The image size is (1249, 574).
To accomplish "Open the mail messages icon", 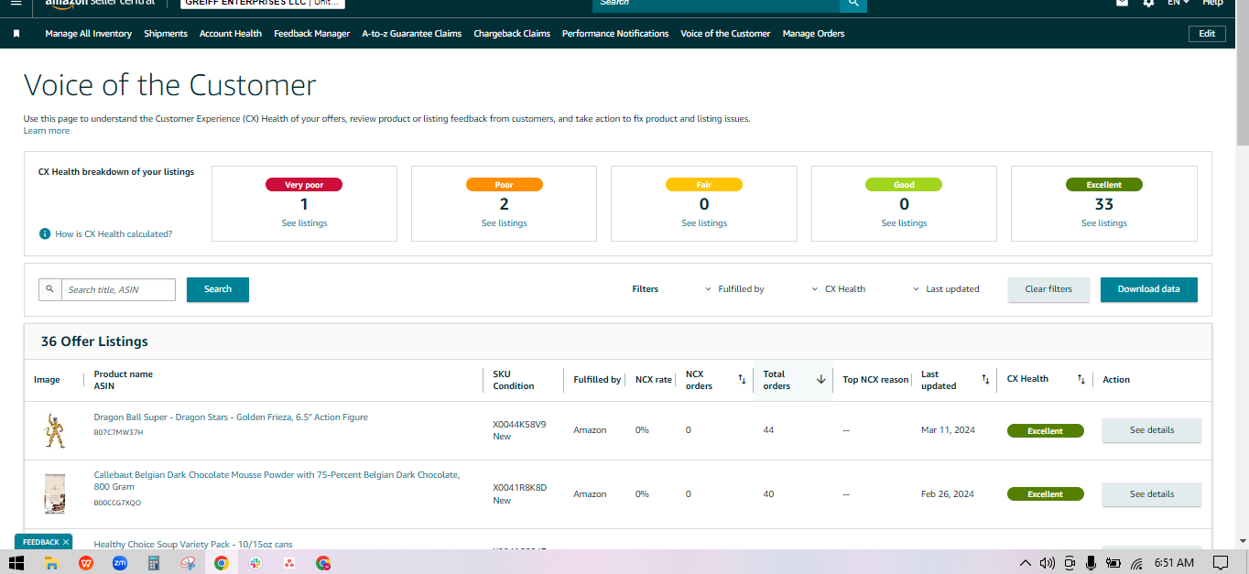I will [1123, 3].
